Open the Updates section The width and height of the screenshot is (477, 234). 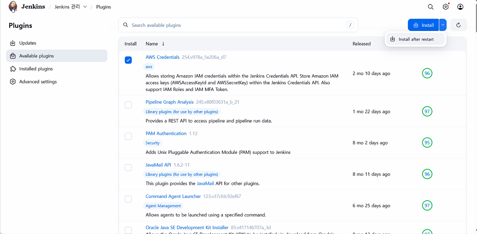[x=57, y=43]
